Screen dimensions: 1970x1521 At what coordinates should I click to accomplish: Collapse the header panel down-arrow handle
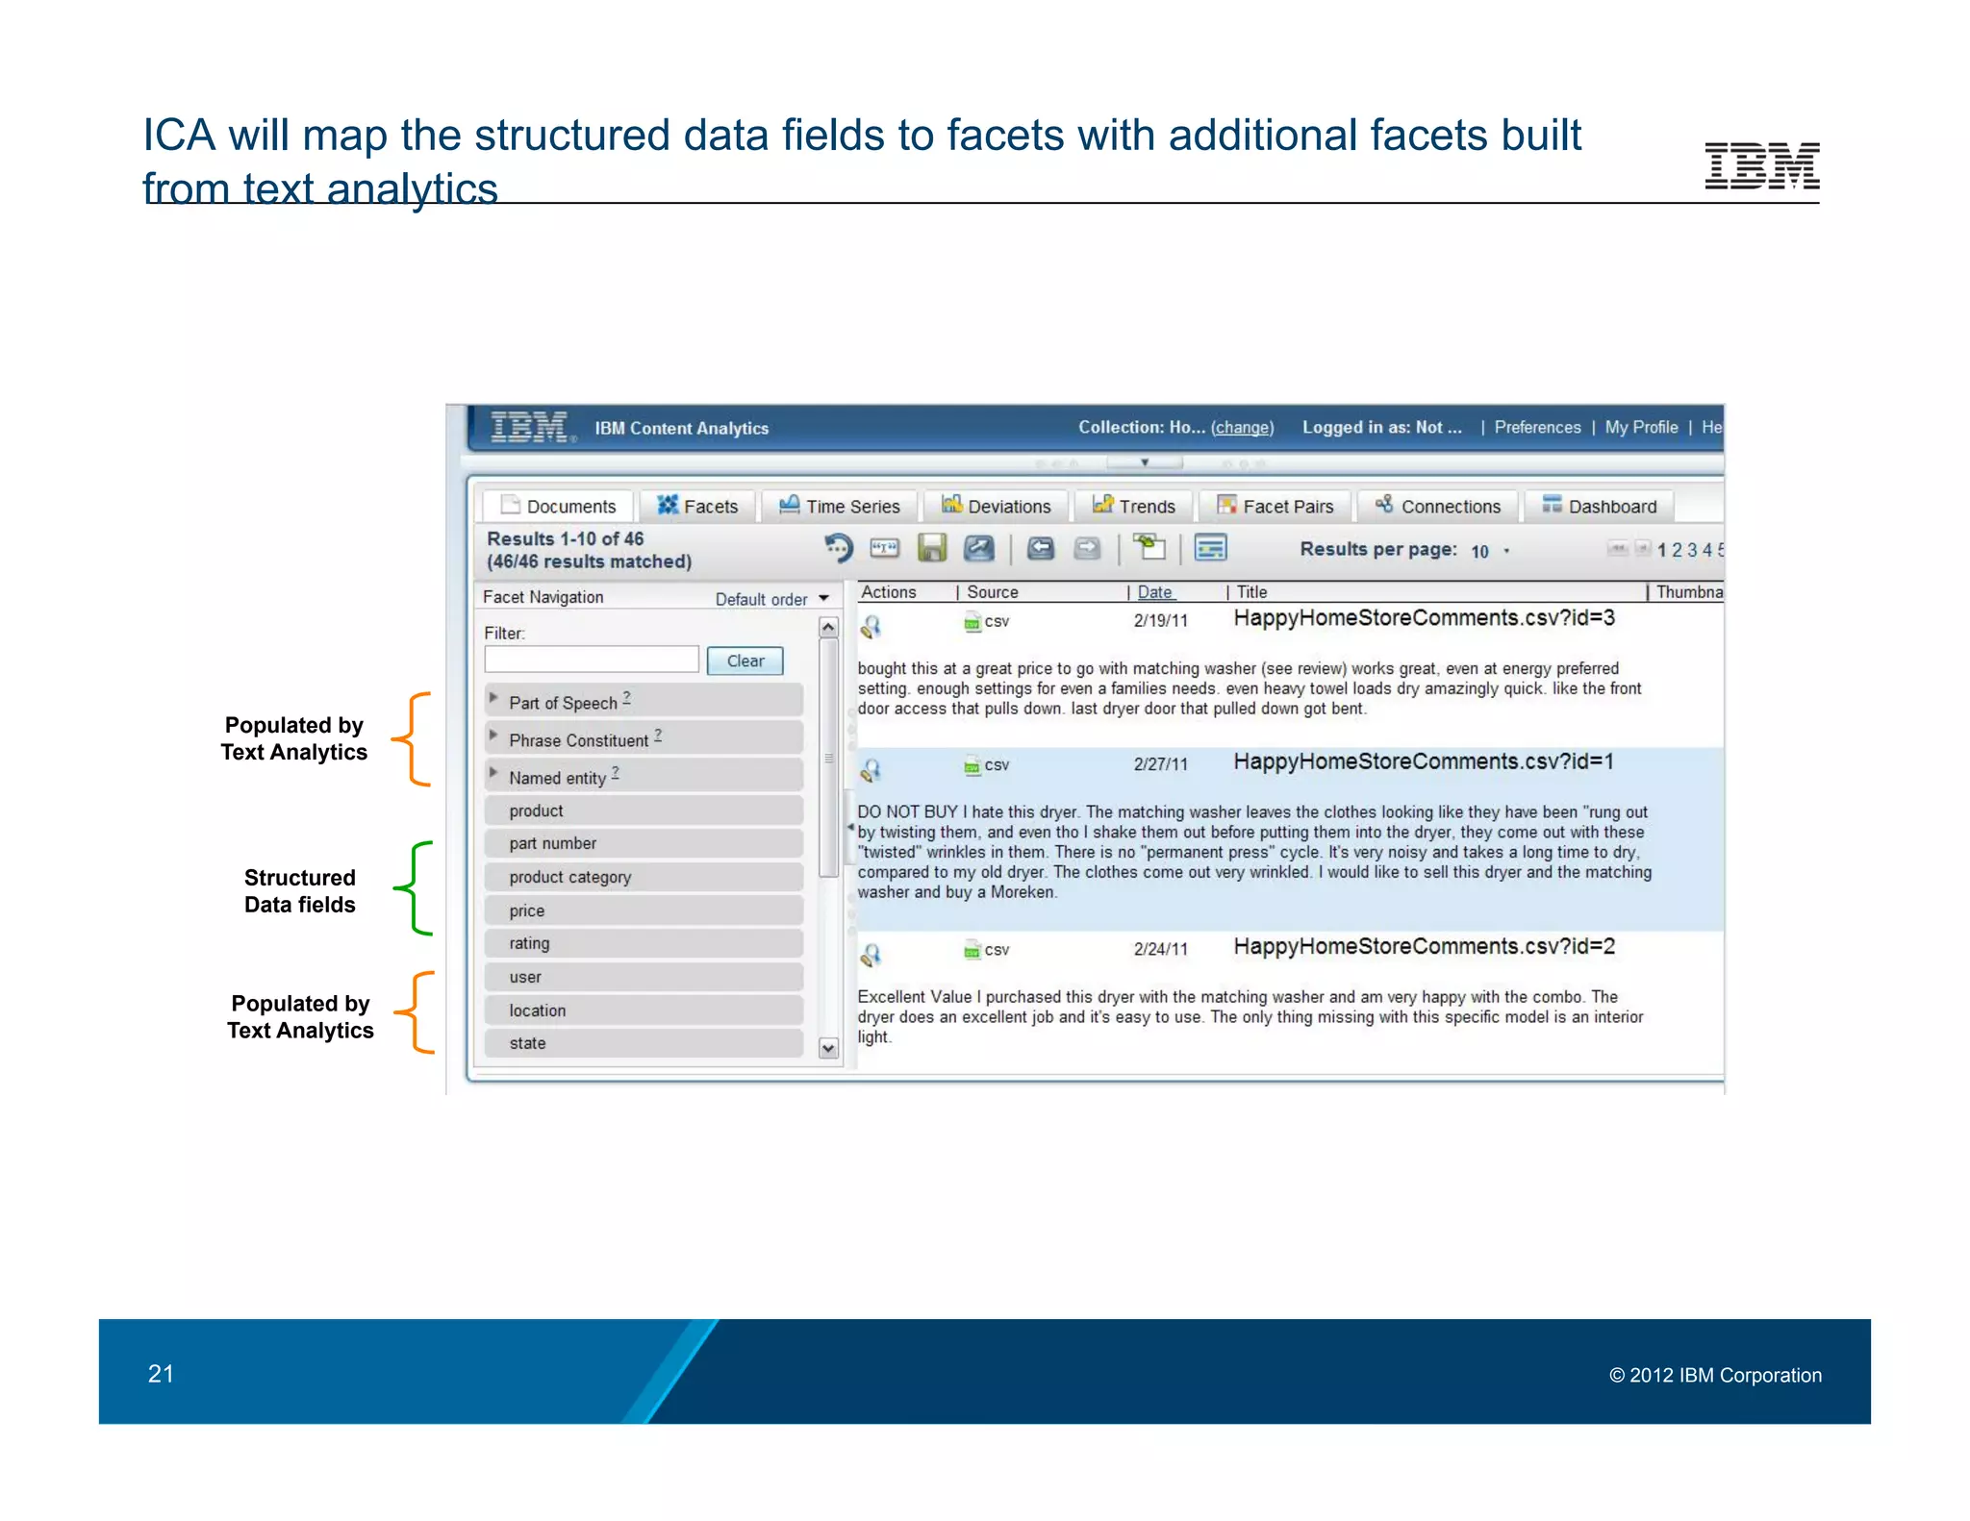[x=1145, y=462]
